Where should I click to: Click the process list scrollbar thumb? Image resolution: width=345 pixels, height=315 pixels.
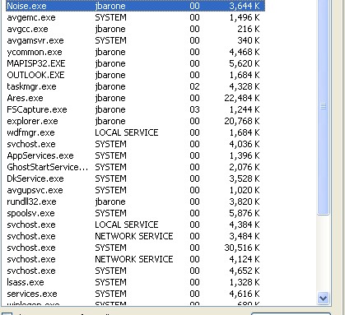click(323, 107)
